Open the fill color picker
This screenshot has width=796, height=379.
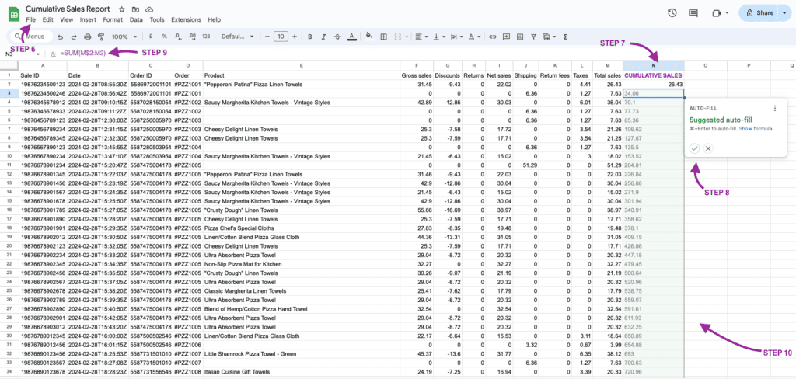tap(369, 37)
